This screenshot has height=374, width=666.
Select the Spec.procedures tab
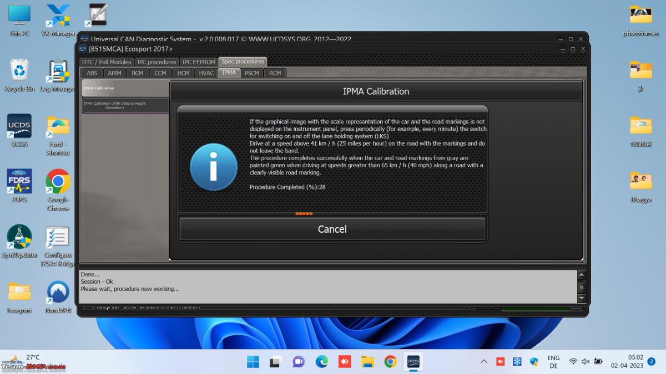[x=243, y=62]
